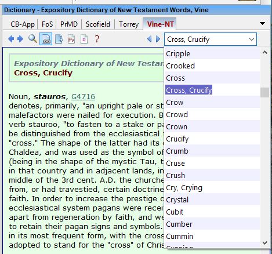Choose Cruse in the topic list
This screenshot has height=254, width=272.
coord(212,164)
